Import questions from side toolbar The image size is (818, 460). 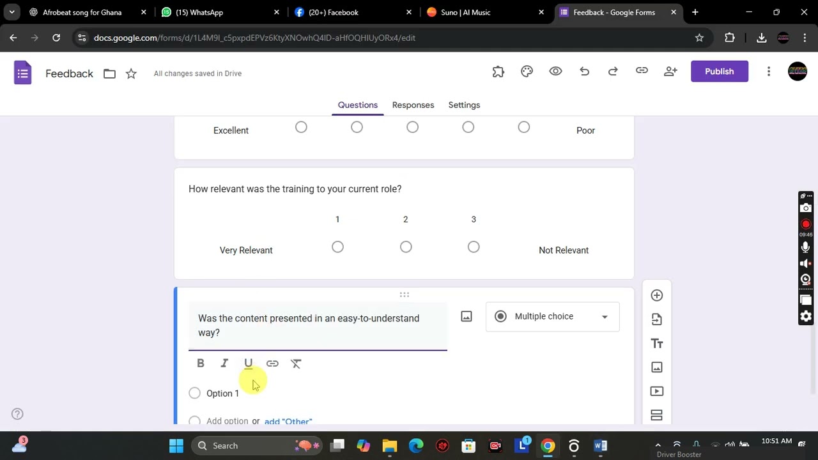pos(657,319)
